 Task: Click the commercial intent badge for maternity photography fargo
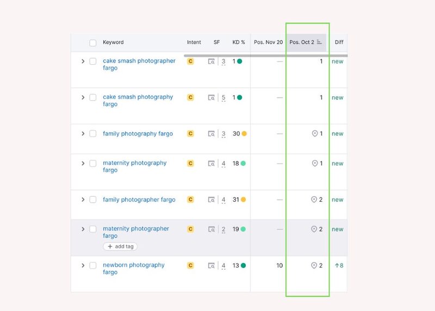190,163
